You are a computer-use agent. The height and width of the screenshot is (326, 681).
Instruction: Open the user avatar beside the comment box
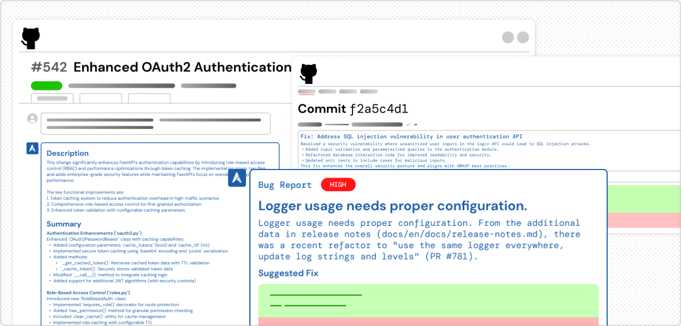(x=33, y=119)
